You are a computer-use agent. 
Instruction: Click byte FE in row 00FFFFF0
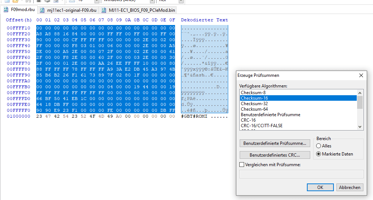coord(110,110)
